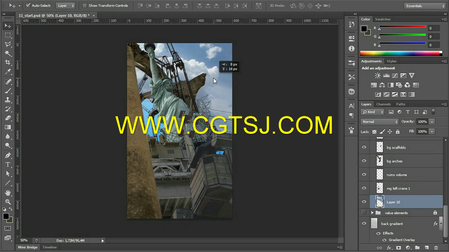
Task: Open the Fill slider dropdown arrow
Action: [x=432, y=132]
